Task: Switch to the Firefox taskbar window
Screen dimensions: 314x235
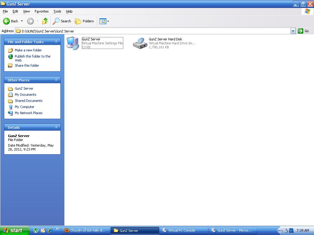Action: click(86, 230)
